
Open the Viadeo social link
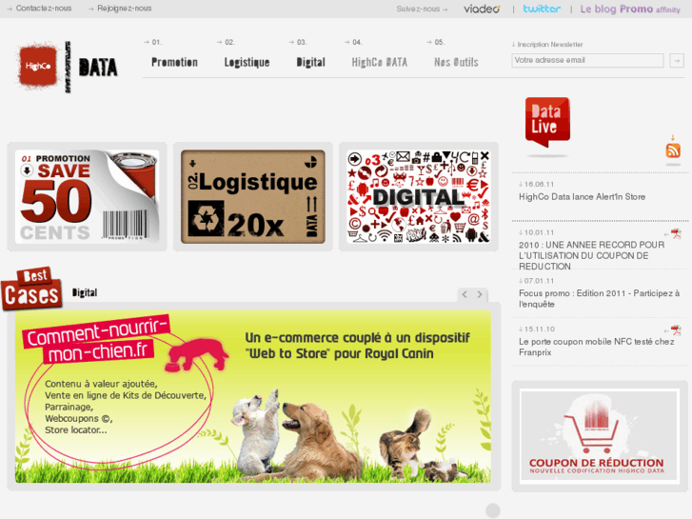[482, 9]
